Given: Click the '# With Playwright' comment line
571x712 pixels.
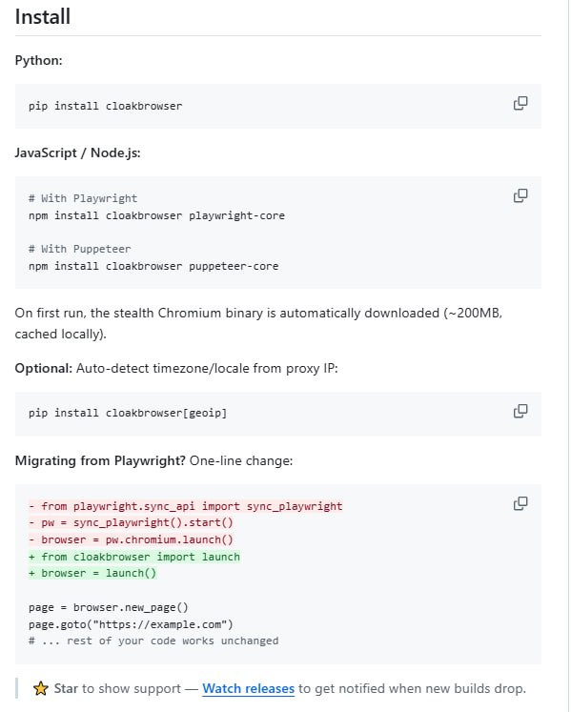Looking at the screenshot, I should tap(83, 198).
